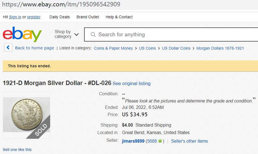258x154 pixels.
Task: Click the register link
Action: (x=34, y=17)
